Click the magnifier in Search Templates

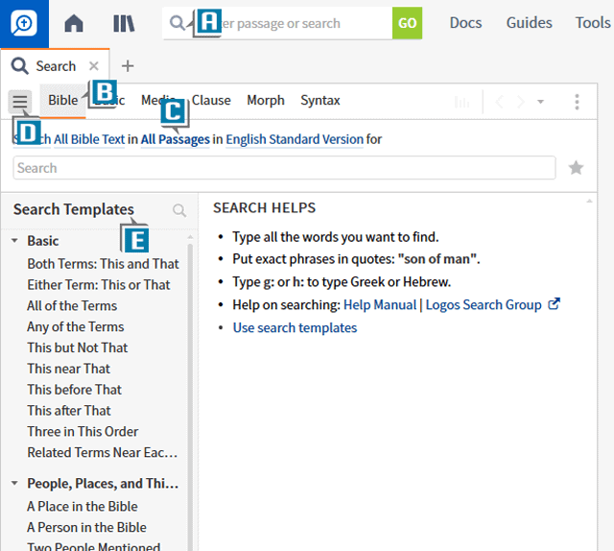[x=179, y=210]
